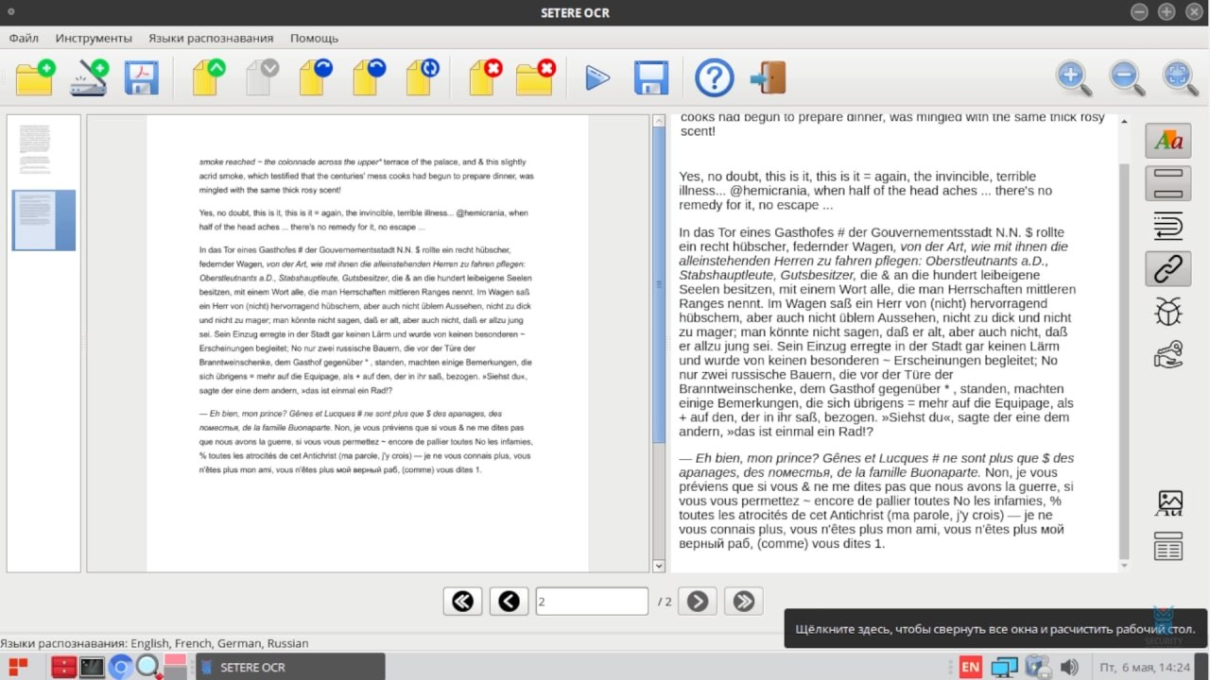
Task: Click the volume speaker tray icon
Action: [1070, 667]
